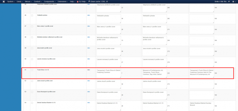Image resolution: width=238 pixels, height=111 pixels.
Task: Click the lightning bolt Clean cache icon
Action: point(89,1)
